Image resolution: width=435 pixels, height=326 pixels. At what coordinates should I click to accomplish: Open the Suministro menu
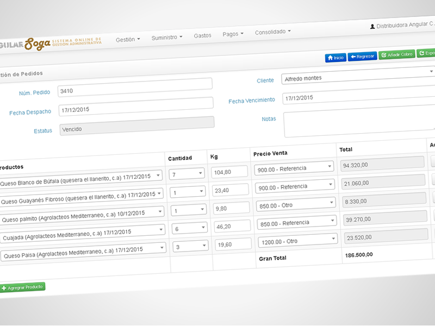(167, 37)
